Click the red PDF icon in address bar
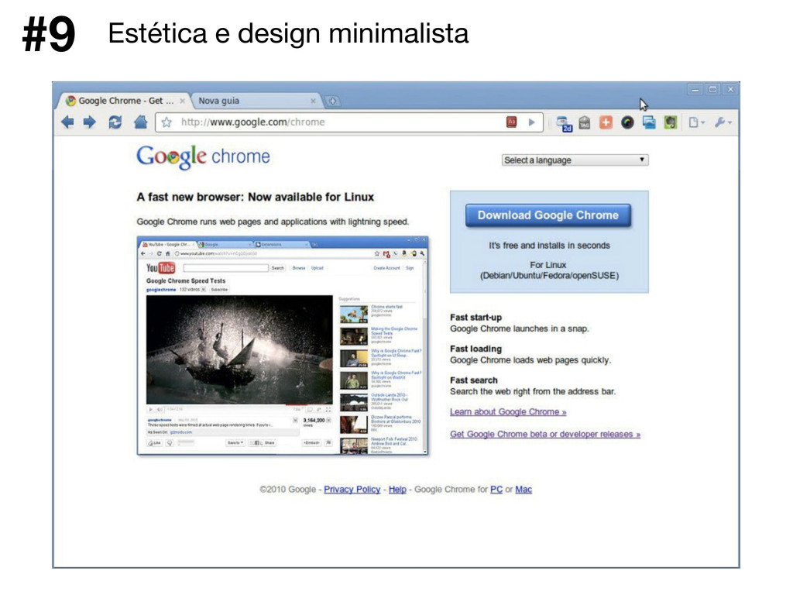This screenshot has height=595, width=793. point(511,122)
